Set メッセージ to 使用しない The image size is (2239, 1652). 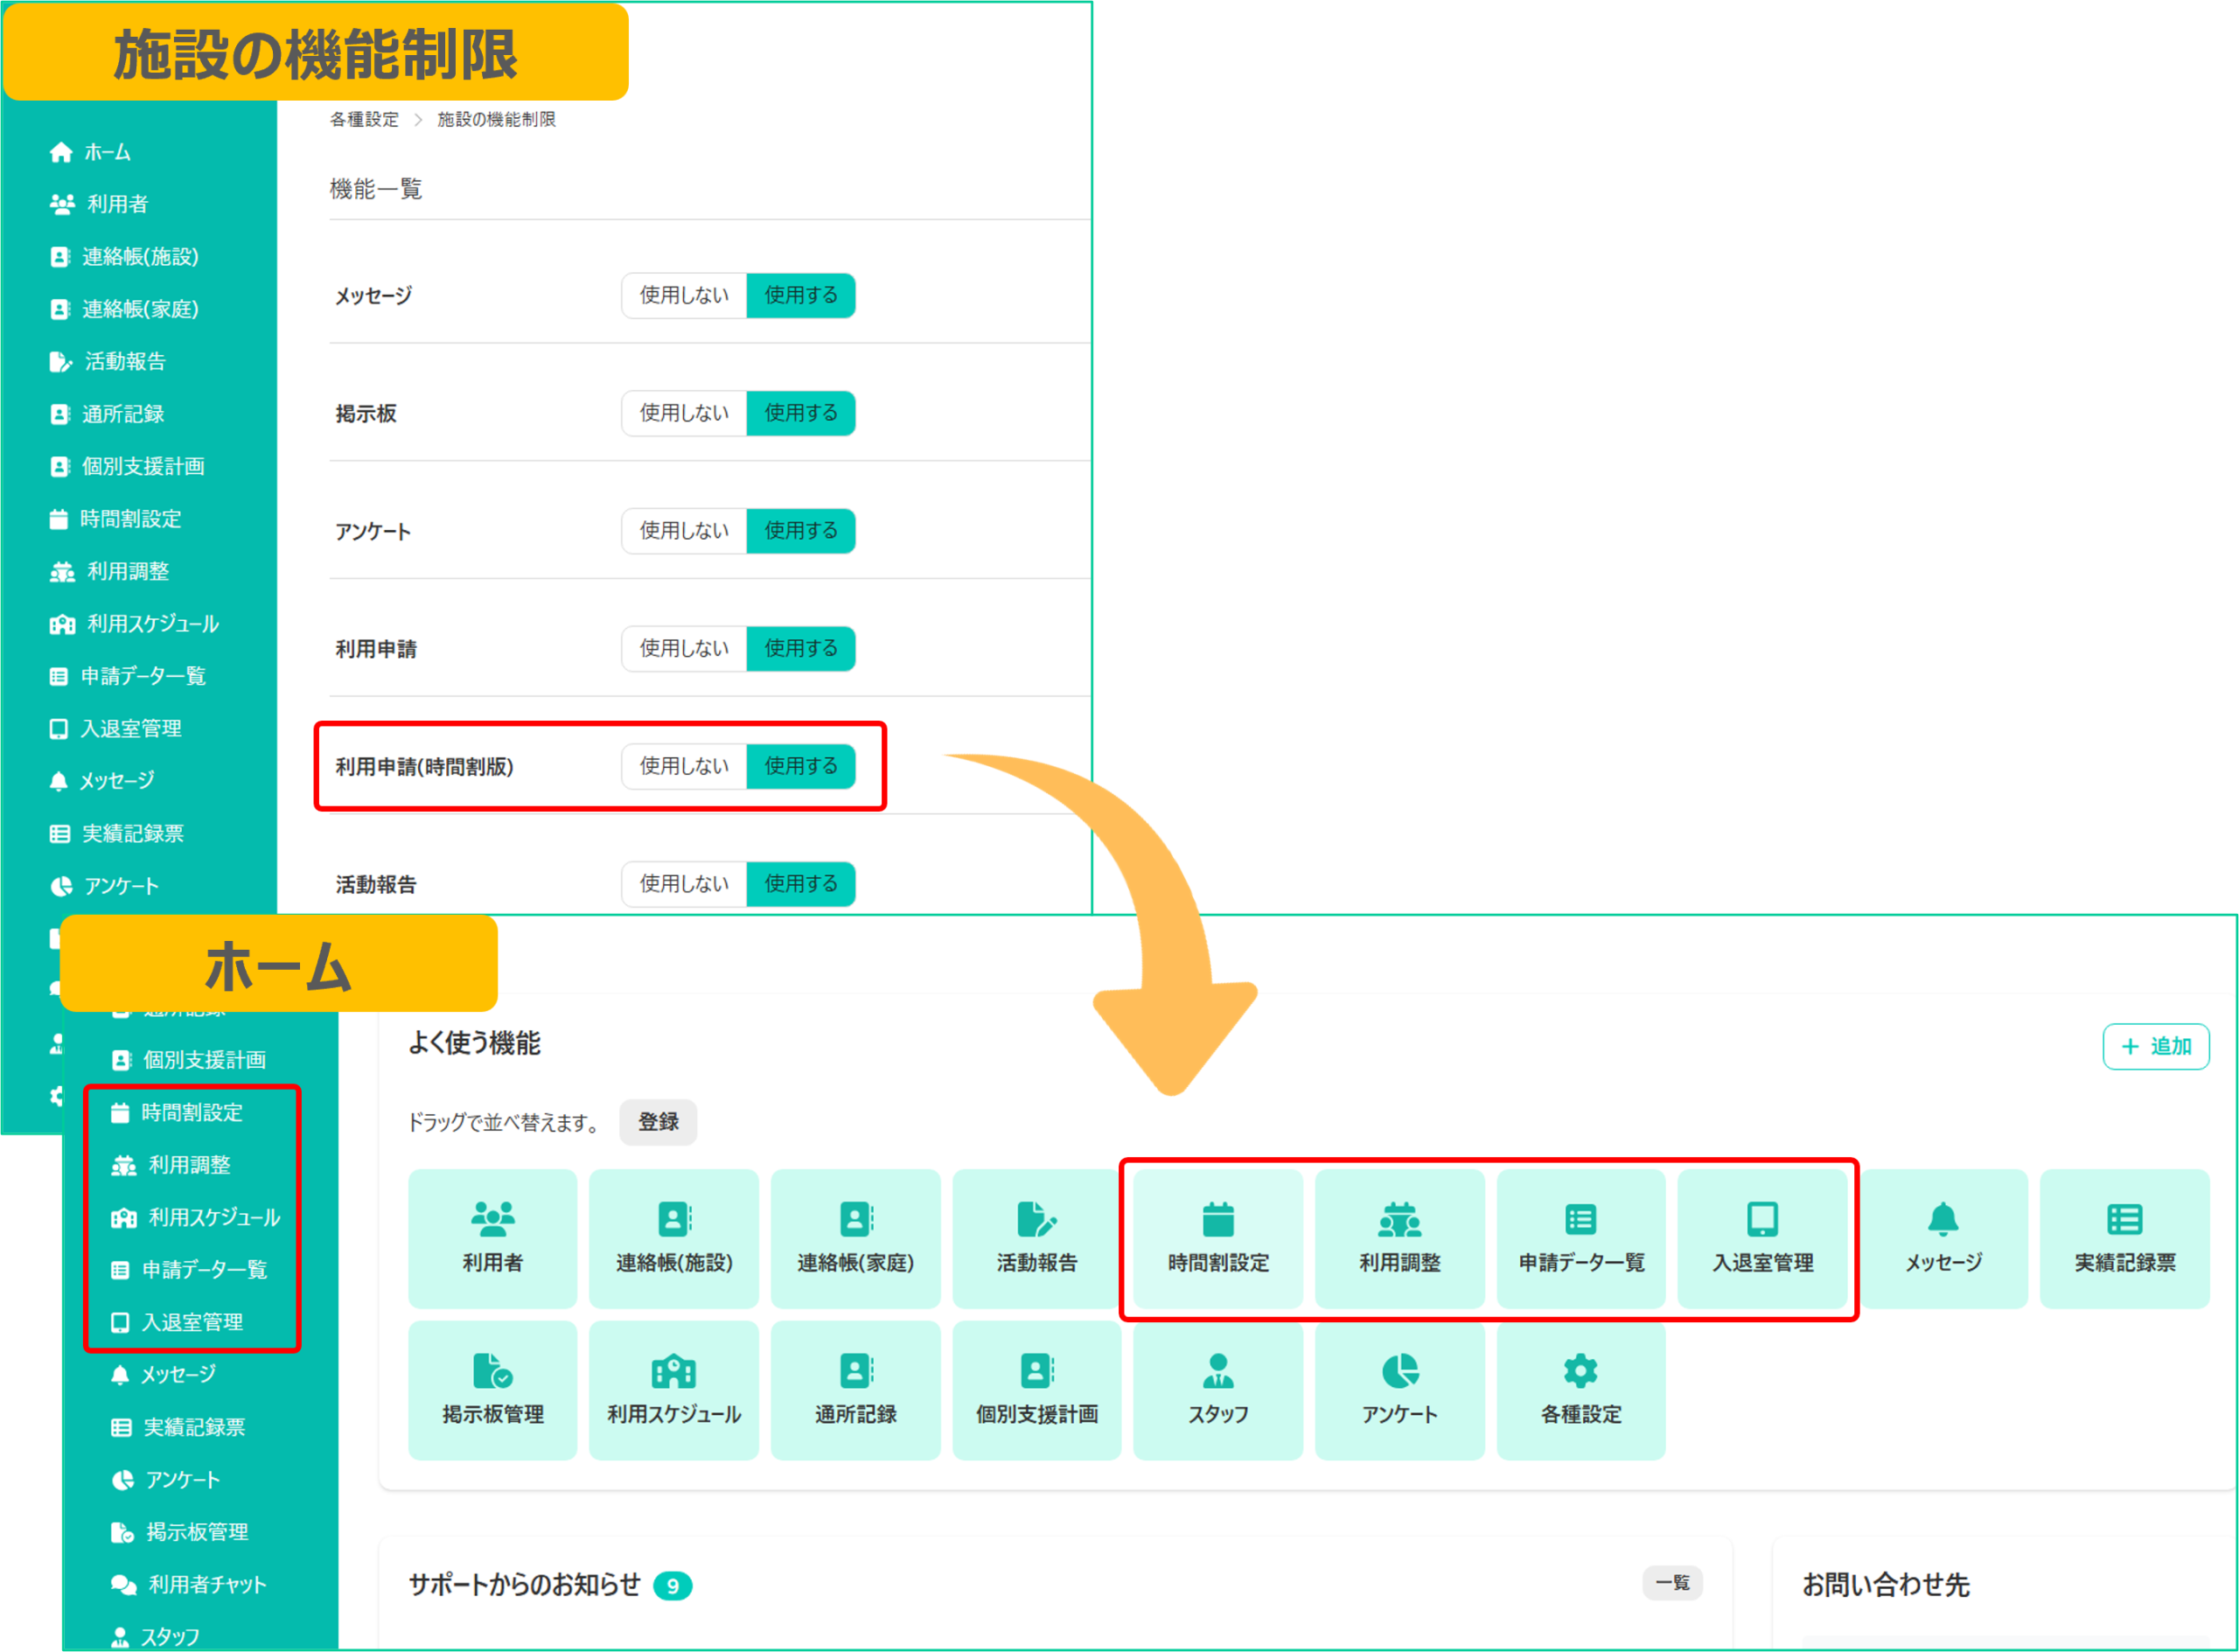[684, 295]
